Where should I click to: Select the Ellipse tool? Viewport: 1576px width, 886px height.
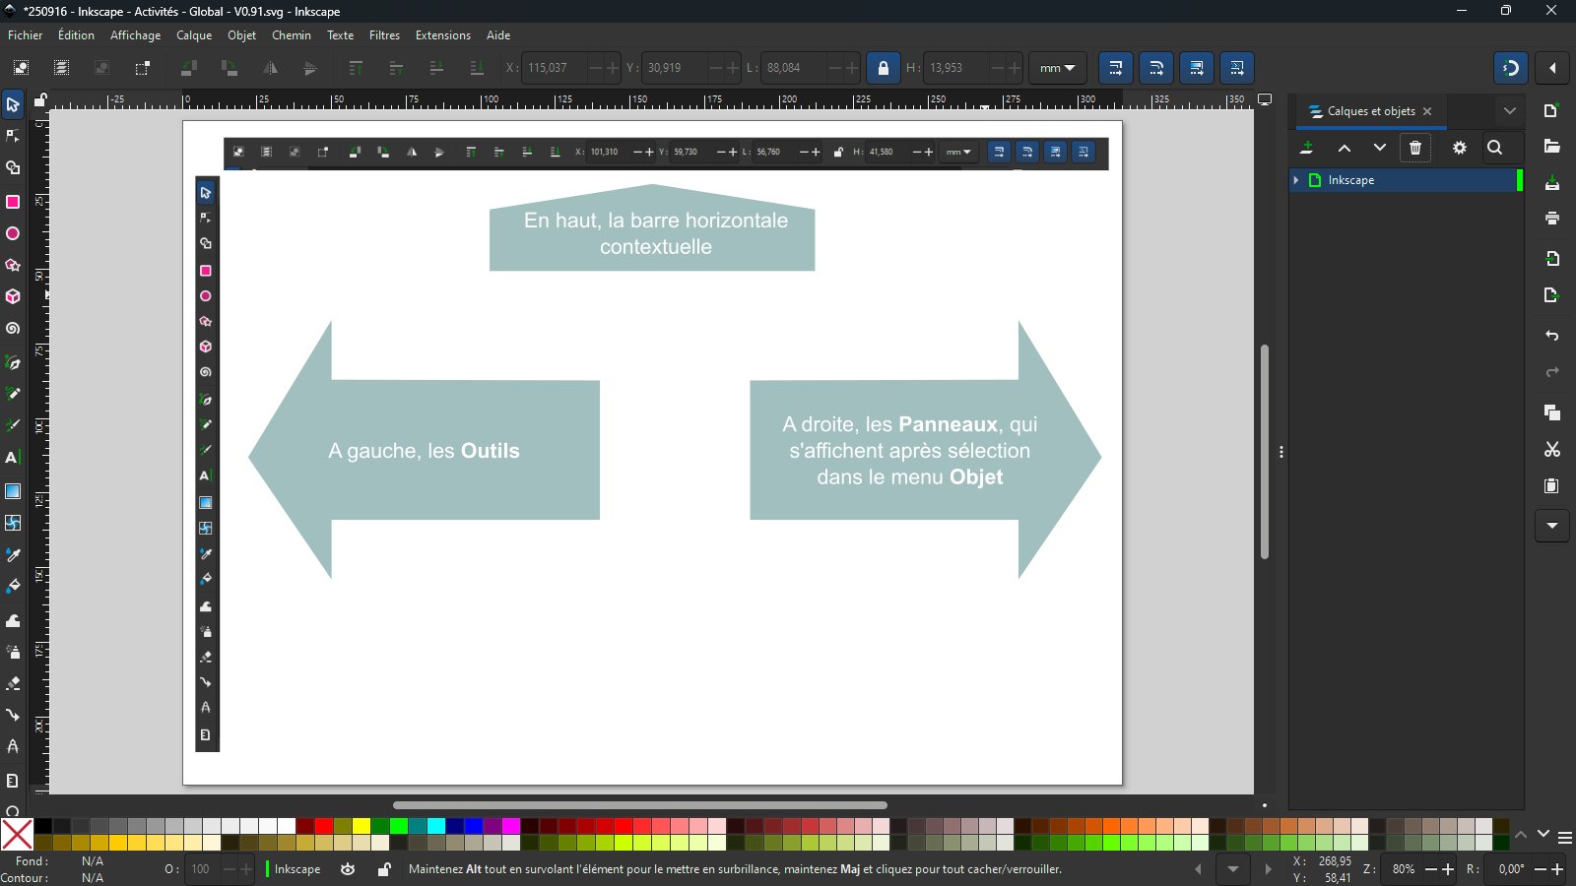coord(13,234)
